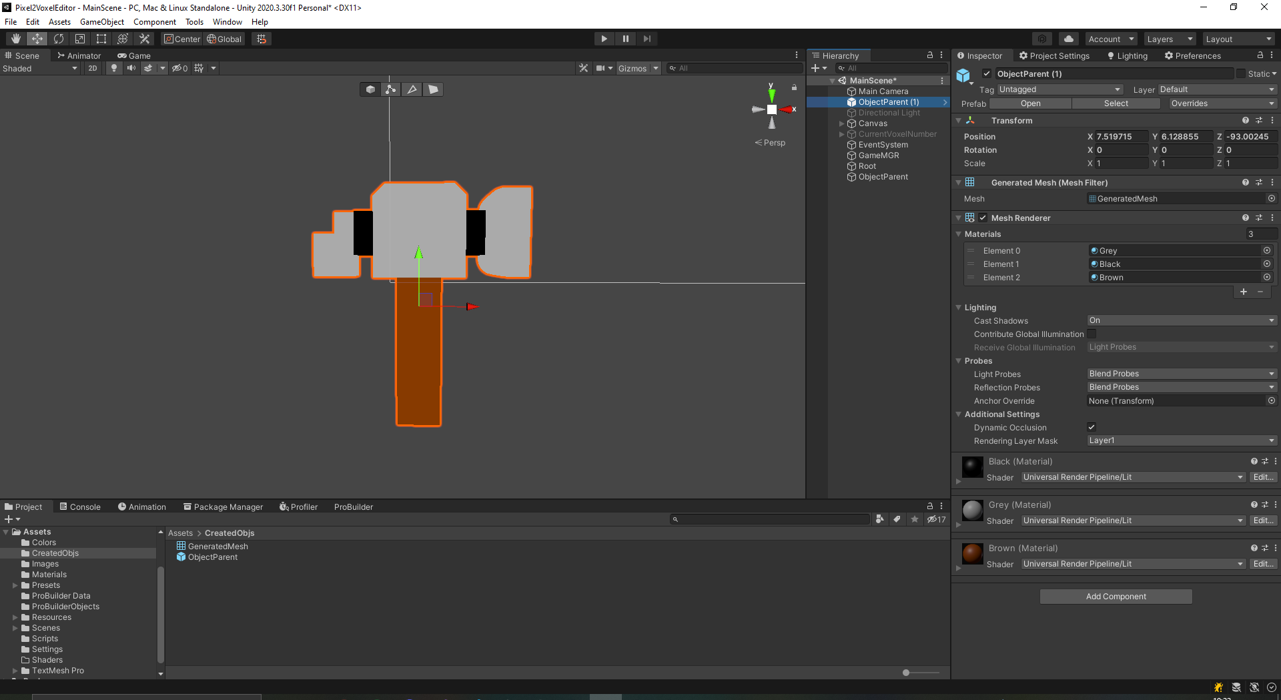Image resolution: width=1281 pixels, height=700 pixels.
Task: Select ProBuilder vertex selection mode
Action: coord(391,89)
